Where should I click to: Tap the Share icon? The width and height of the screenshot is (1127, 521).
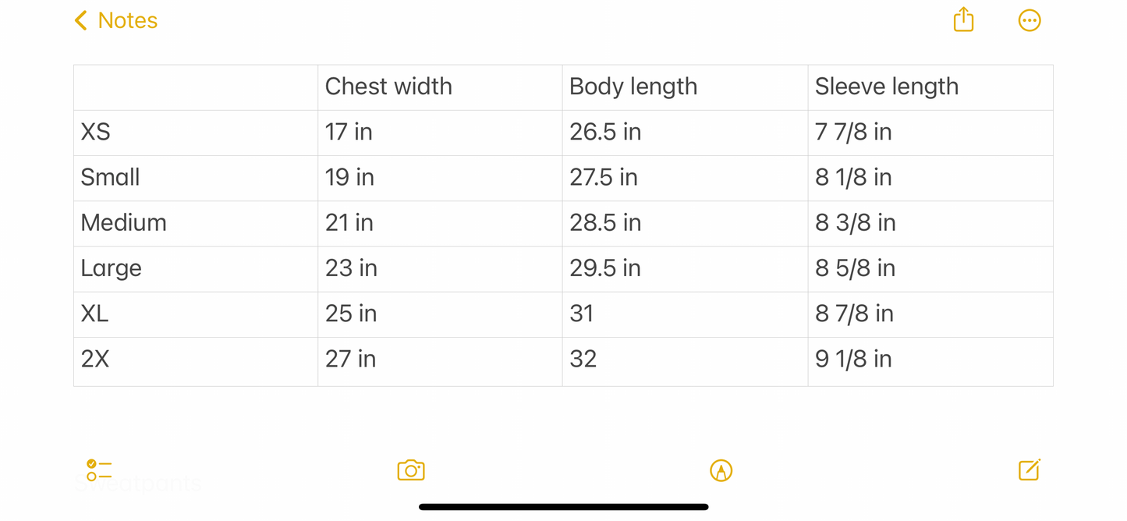(963, 20)
